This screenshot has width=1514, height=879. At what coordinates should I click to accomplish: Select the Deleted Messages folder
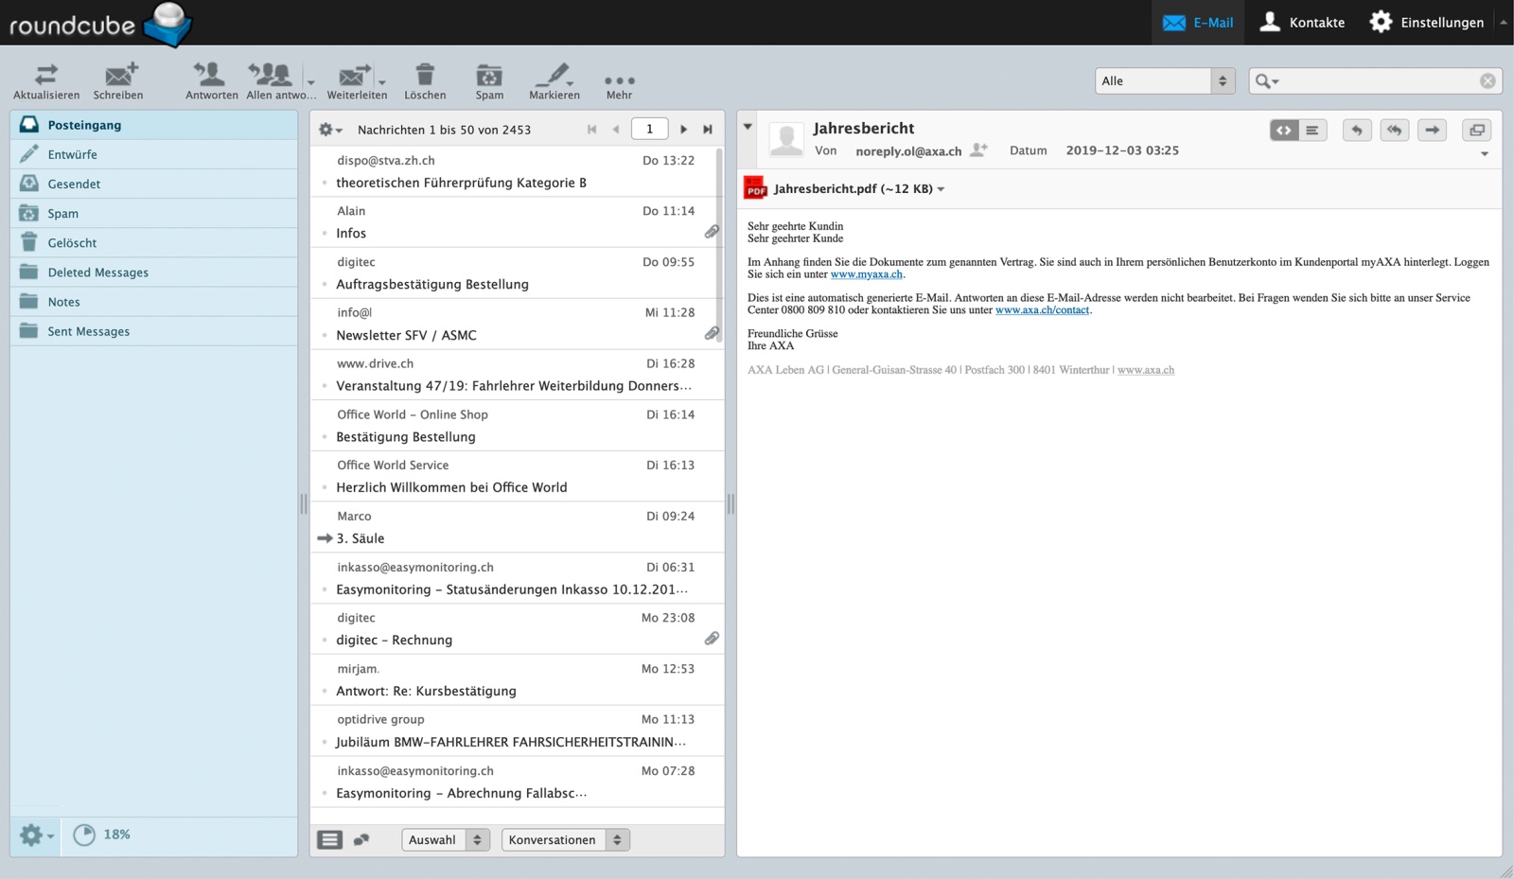tap(154, 272)
